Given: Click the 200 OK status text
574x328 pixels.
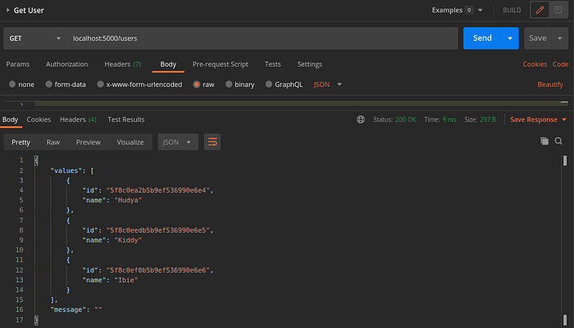Looking at the screenshot, I should coord(405,120).
